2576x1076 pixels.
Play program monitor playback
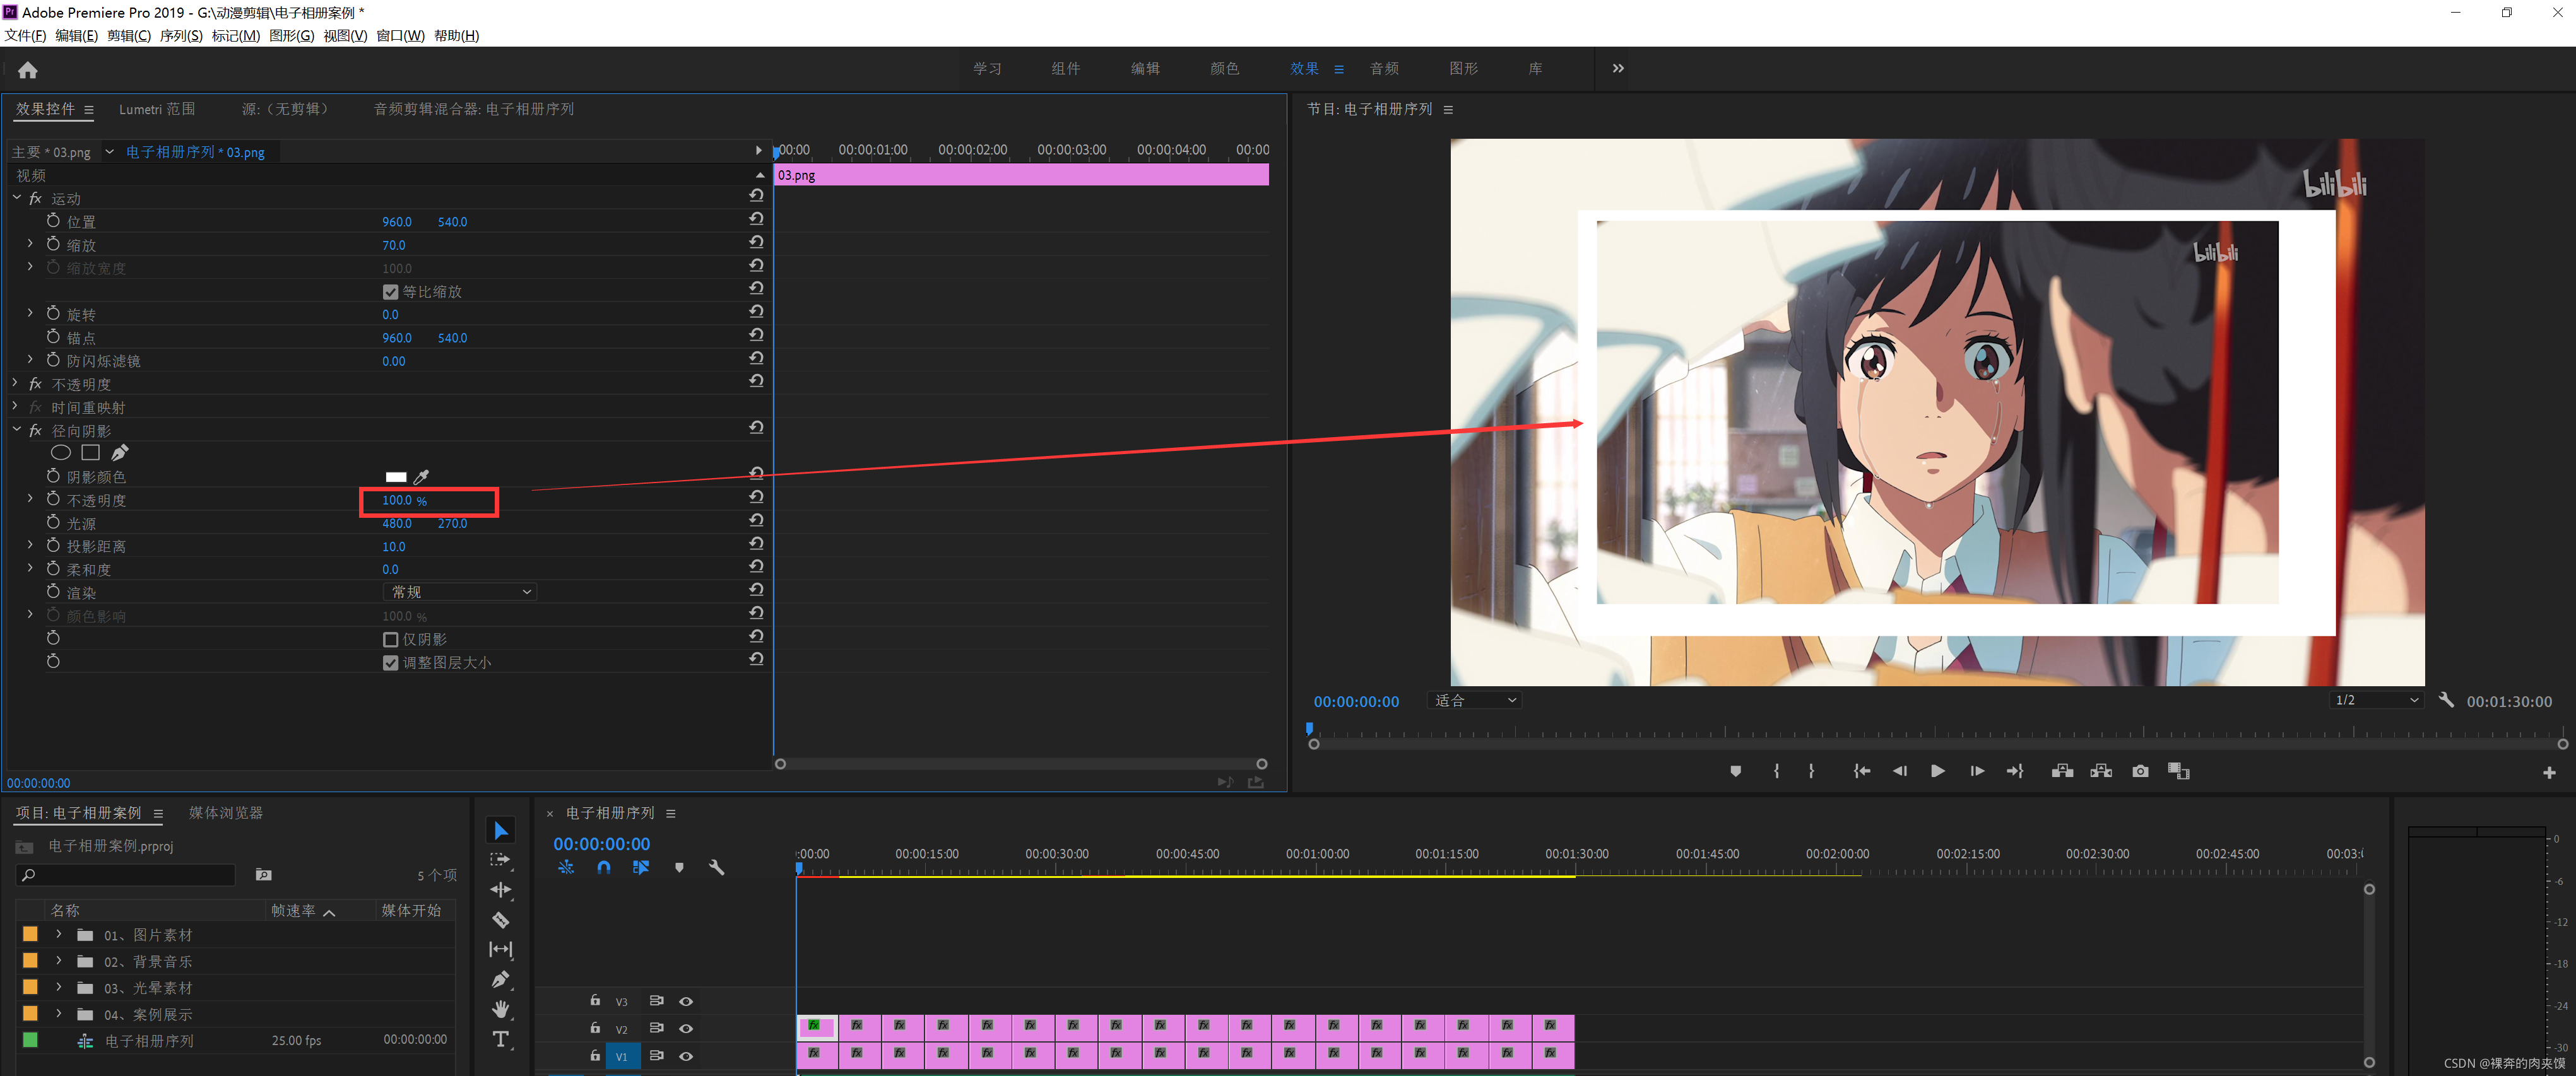point(1938,771)
